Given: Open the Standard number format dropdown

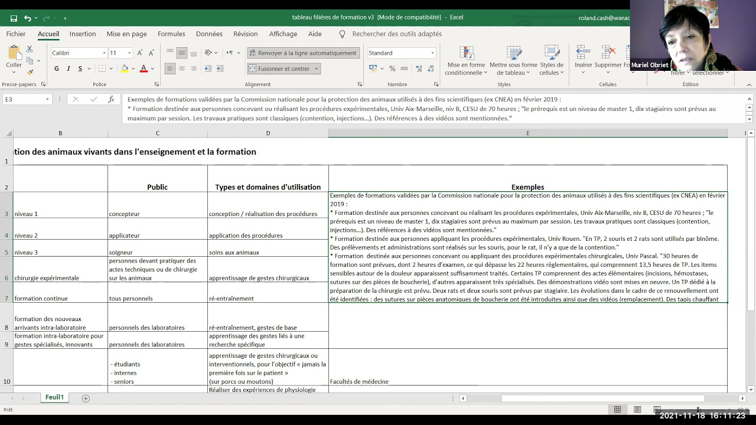Looking at the screenshot, I should point(432,53).
